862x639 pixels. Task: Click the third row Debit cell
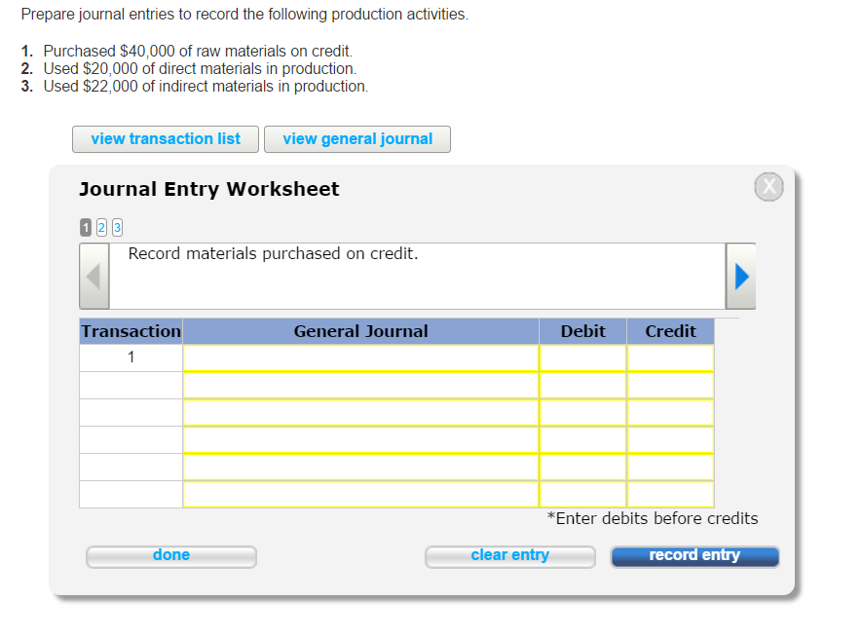[x=582, y=411]
